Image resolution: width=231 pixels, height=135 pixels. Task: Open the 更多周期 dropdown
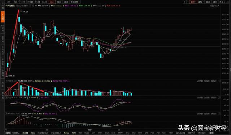pos(75,2)
